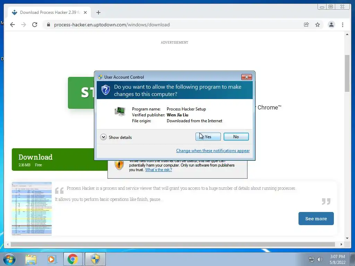Click the See more button

316,219
